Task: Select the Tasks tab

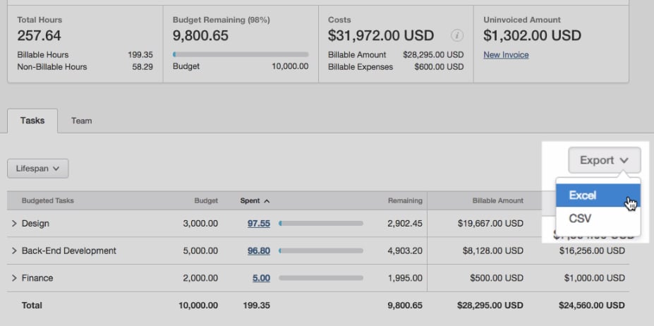Action: click(32, 121)
